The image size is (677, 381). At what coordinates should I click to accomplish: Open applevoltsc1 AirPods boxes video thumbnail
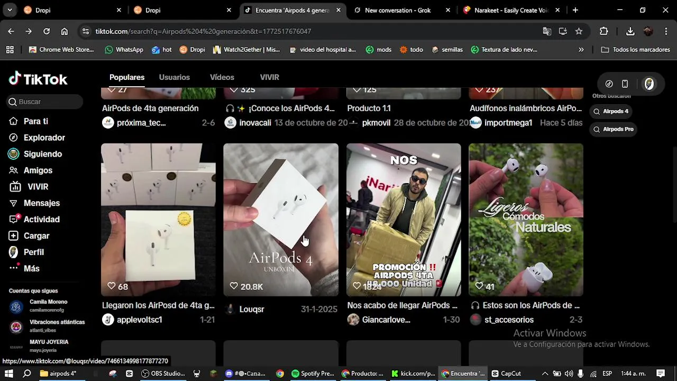158,220
